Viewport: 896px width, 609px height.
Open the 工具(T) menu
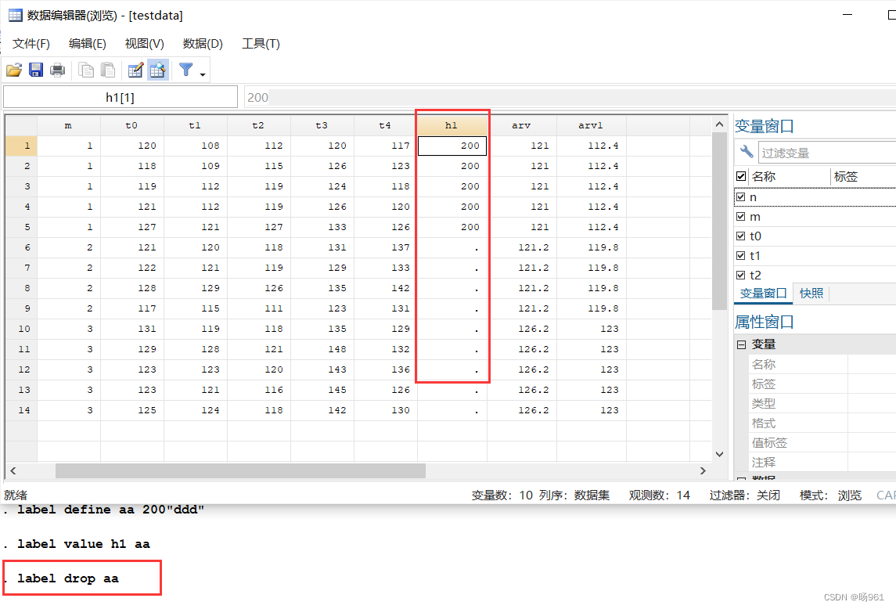coord(261,44)
